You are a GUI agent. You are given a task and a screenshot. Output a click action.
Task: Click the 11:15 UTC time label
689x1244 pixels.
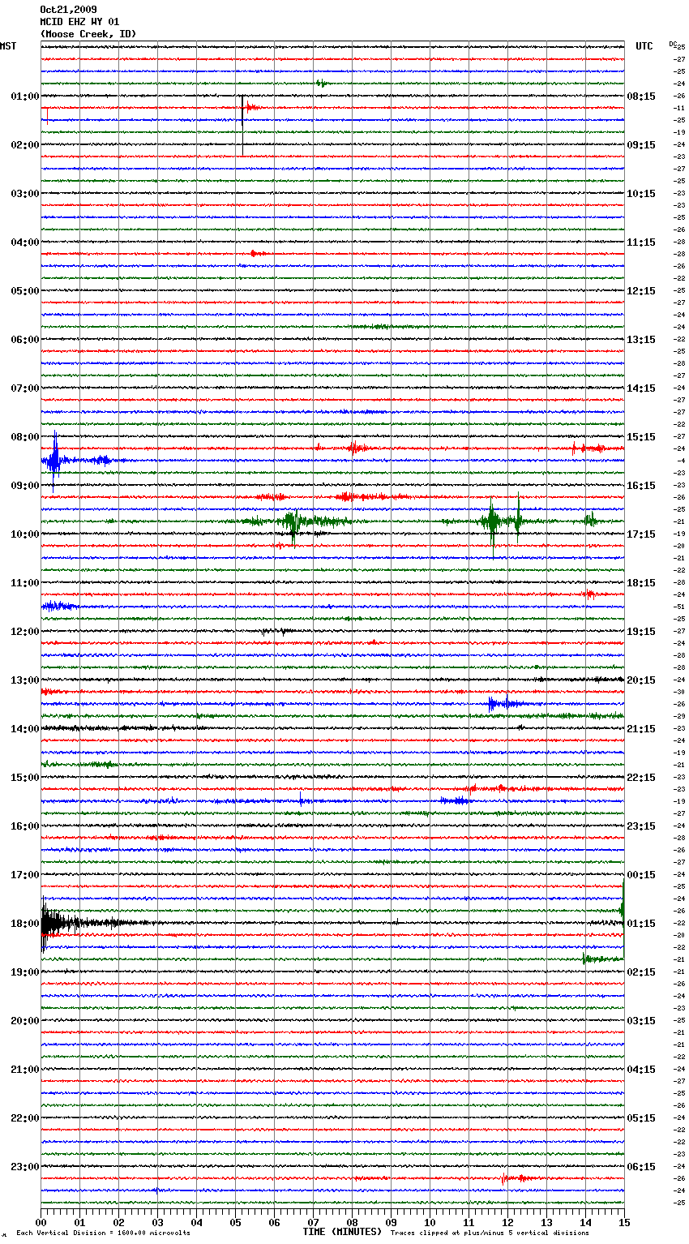(x=641, y=242)
